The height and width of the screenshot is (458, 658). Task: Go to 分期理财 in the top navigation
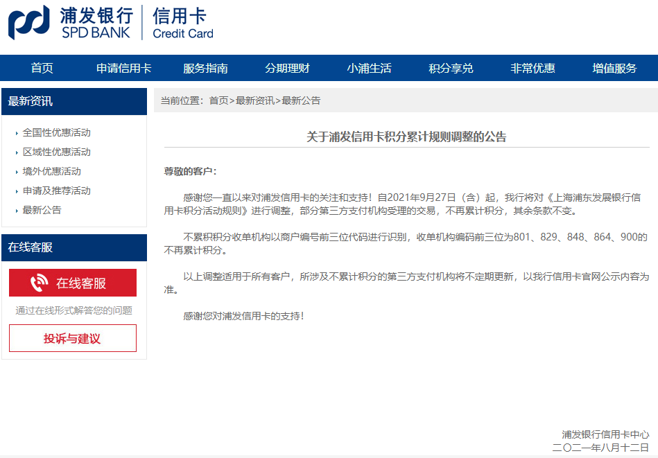[287, 68]
